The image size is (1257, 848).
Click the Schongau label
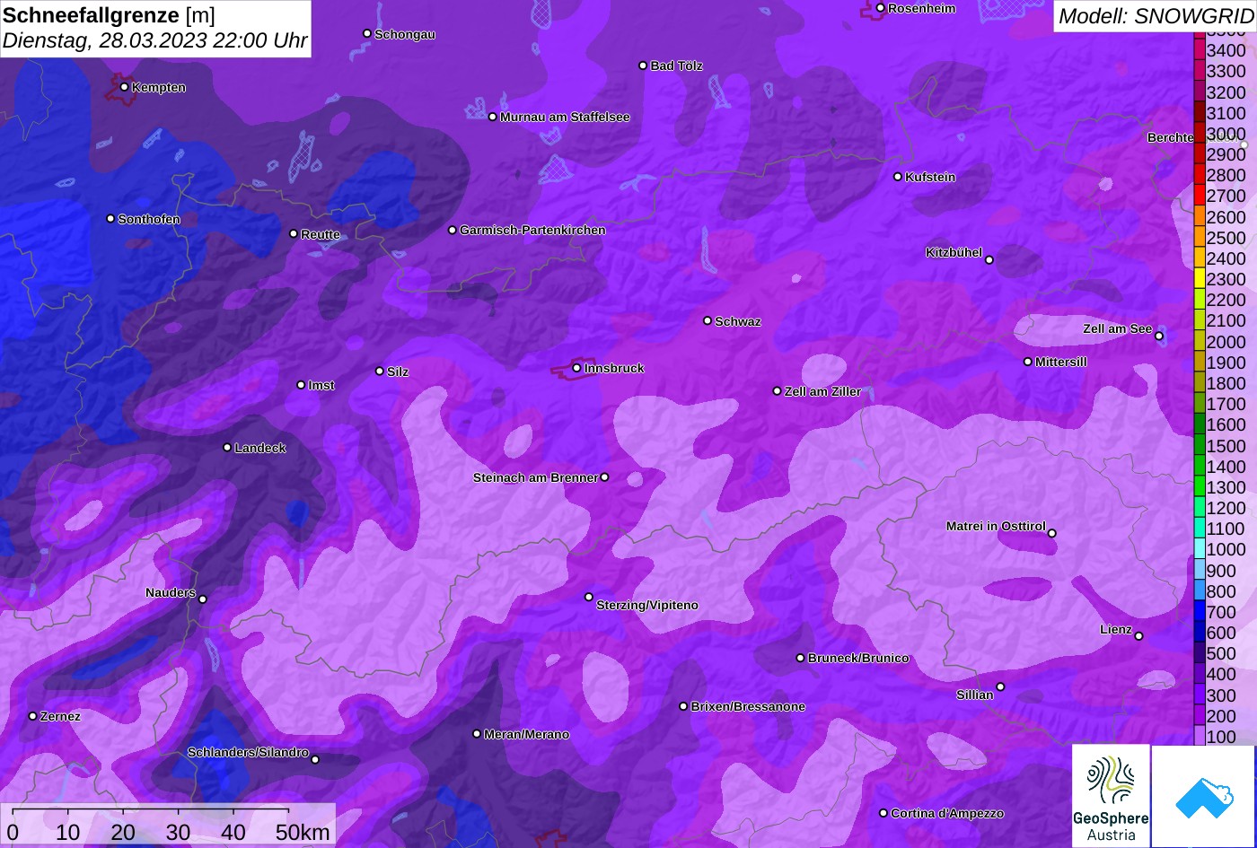(x=405, y=35)
